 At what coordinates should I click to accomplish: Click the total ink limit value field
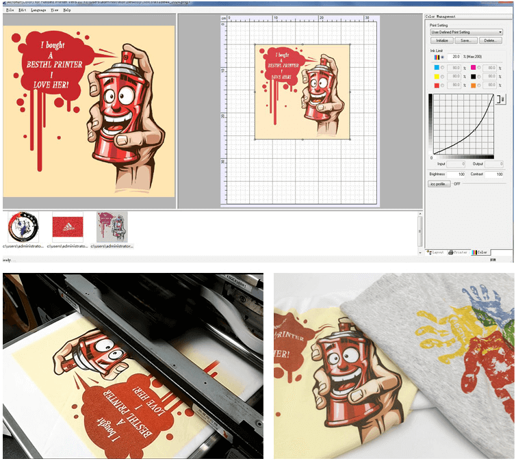[454, 57]
